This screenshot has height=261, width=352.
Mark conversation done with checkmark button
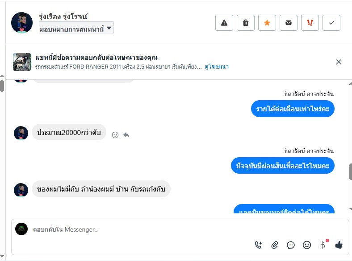pos(331,23)
